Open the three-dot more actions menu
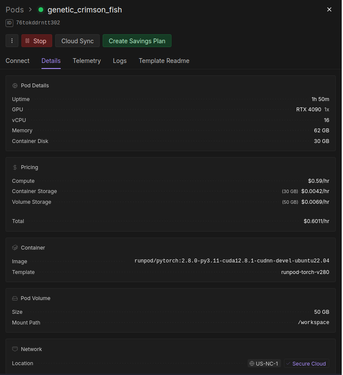343x375 pixels. pyautogui.click(x=12, y=41)
